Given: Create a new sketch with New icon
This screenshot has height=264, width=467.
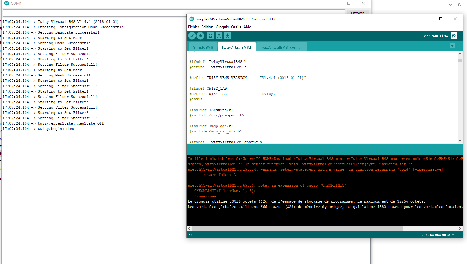Looking at the screenshot, I should pos(210,36).
